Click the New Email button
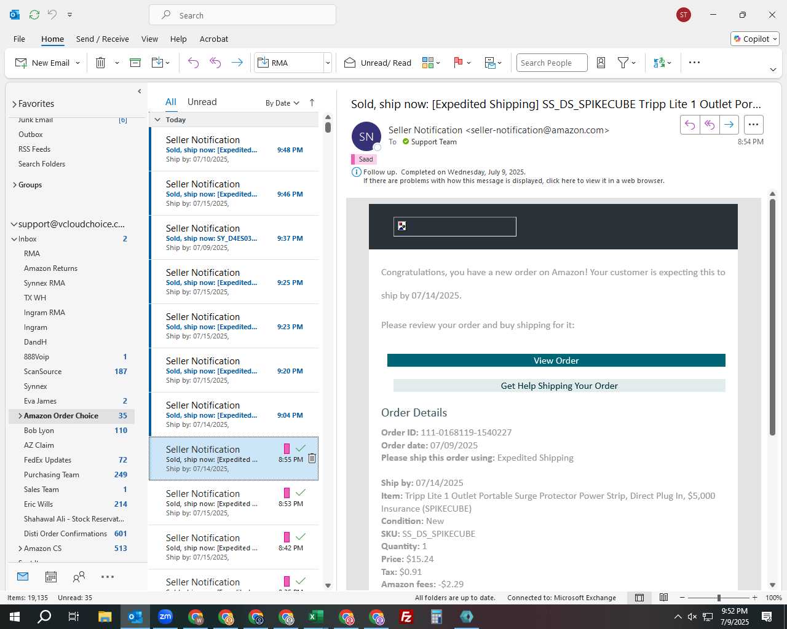The image size is (787, 629). (x=42, y=63)
